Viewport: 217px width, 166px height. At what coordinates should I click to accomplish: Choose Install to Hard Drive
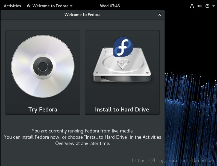coord(122,73)
